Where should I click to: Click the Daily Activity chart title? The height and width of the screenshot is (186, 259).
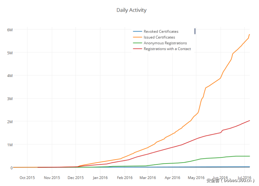(131, 10)
